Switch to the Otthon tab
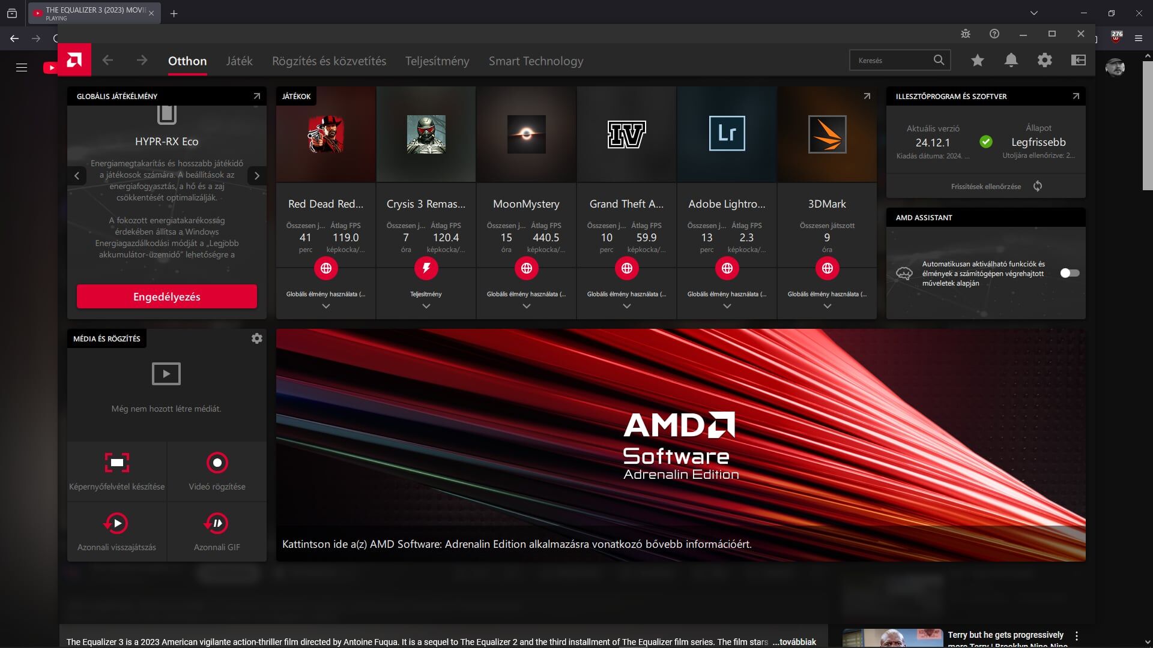The width and height of the screenshot is (1153, 648). [x=187, y=61]
